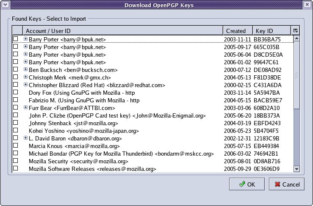The height and width of the screenshot is (206, 313).
Task: Close the Download OpenPGP Keys window
Action: tap(307, 5)
